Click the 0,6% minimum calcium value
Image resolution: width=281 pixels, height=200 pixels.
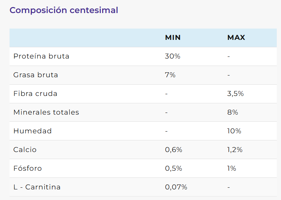(x=174, y=150)
